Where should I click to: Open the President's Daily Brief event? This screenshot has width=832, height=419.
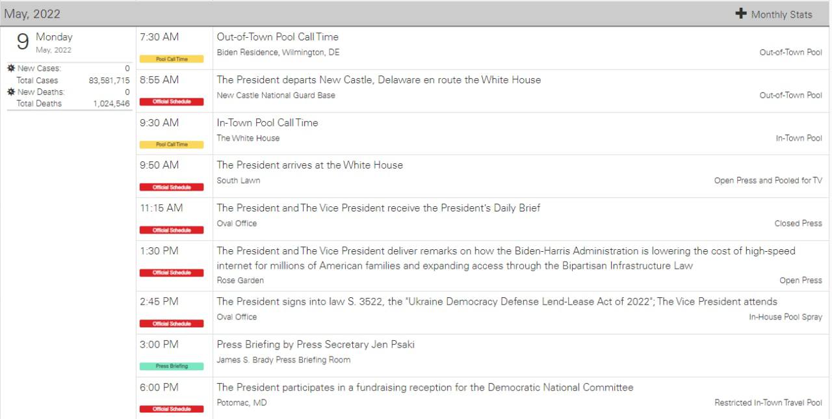coord(378,208)
